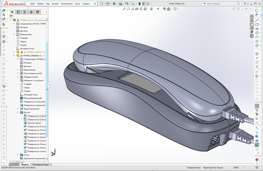Switch to the DisplayManager color ball tab
Screen dimensions: 263x171
click(37, 12)
